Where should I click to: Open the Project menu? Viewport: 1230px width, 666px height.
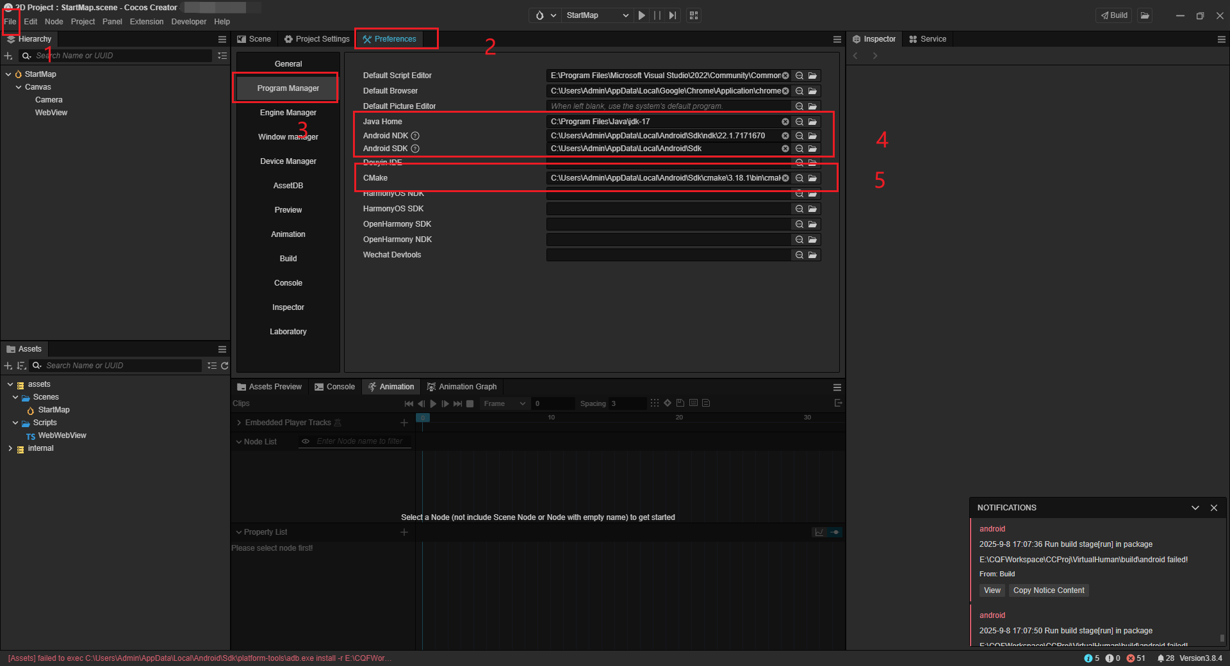(x=83, y=22)
